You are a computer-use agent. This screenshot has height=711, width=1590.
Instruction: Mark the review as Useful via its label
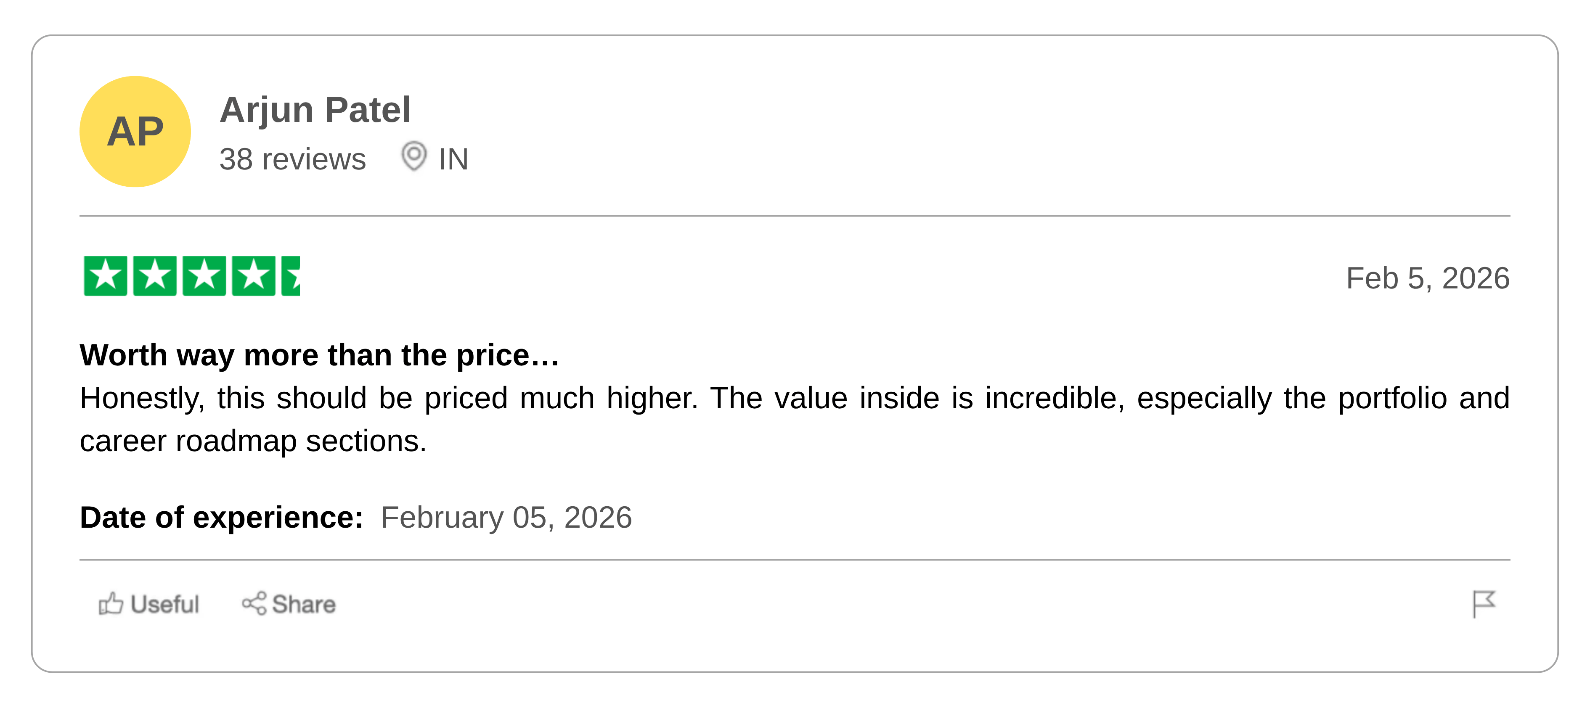165,604
